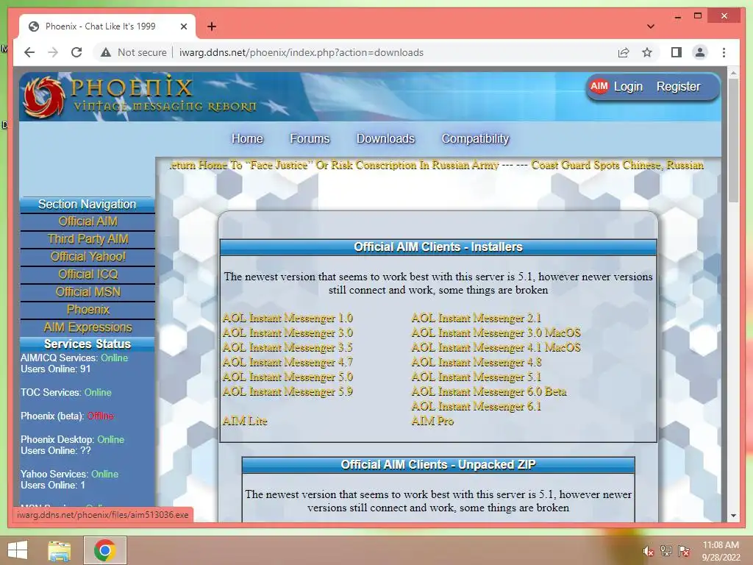This screenshot has height=565, width=753.
Task: Click the Chrome taskbar icon
Action: pyautogui.click(x=105, y=550)
